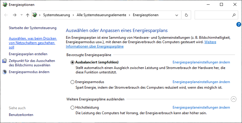The width and height of the screenshot is (242, 123).
Task: Click the help question mark icon
Action: [x=238, y=24]
